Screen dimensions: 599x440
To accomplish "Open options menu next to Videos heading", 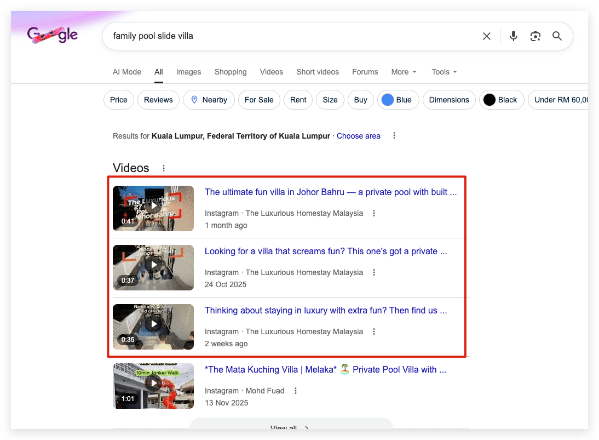I will (x=164, y=168).
